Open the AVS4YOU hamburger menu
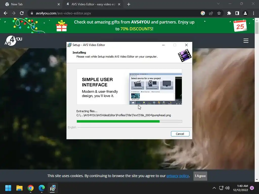259x194 pixels. [x=246, y=41]
